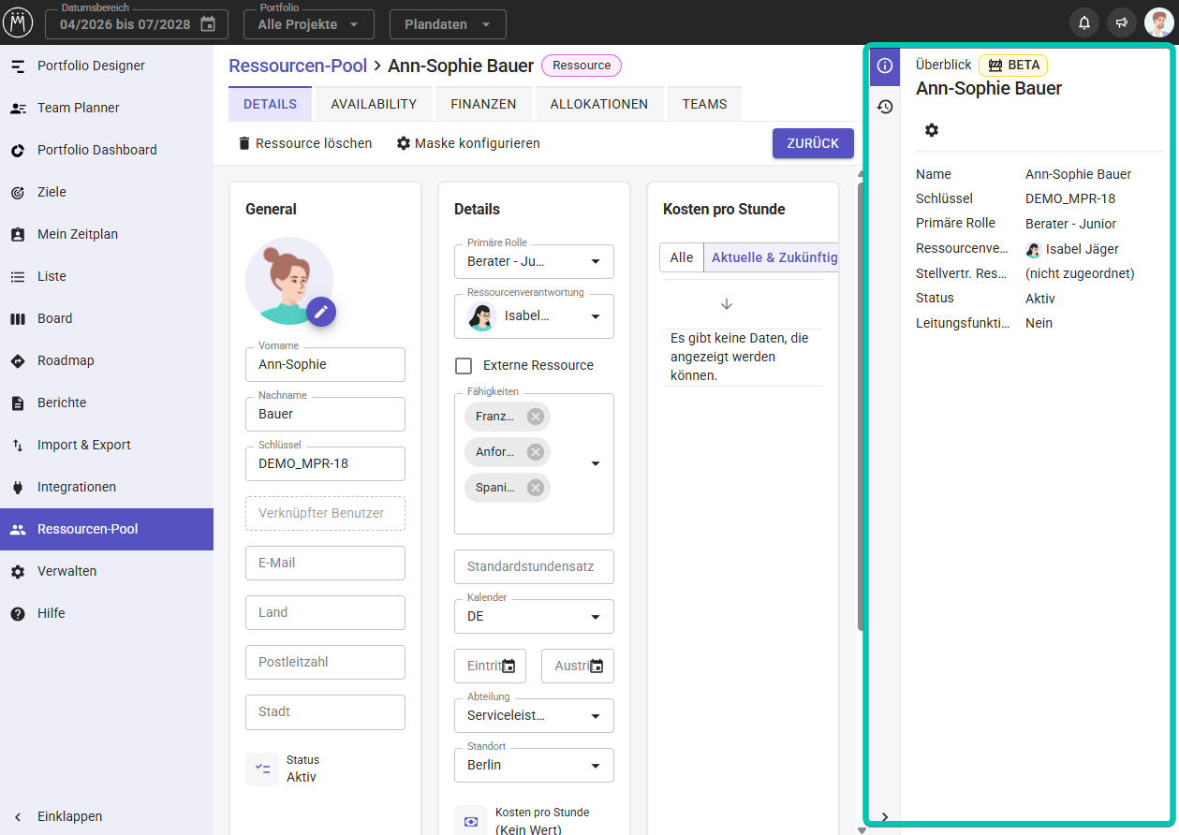Click the vertical scrollbar of details area
Screen dimensions: 1179x835
(860, 407)
